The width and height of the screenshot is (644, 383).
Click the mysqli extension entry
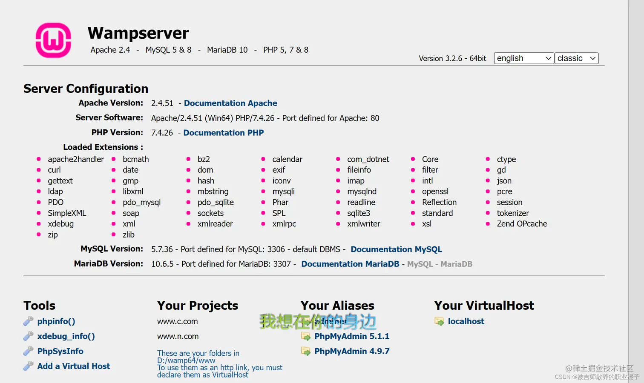pos(284,191)
